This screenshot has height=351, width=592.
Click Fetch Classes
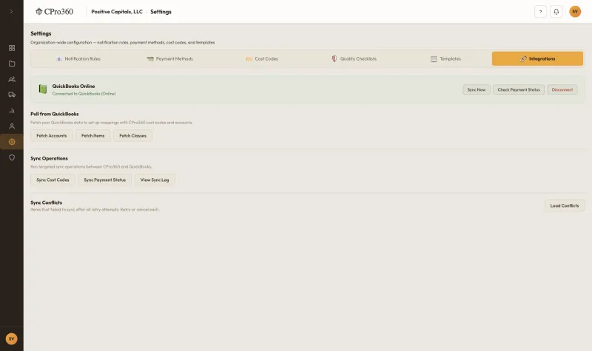pos(133,136)
